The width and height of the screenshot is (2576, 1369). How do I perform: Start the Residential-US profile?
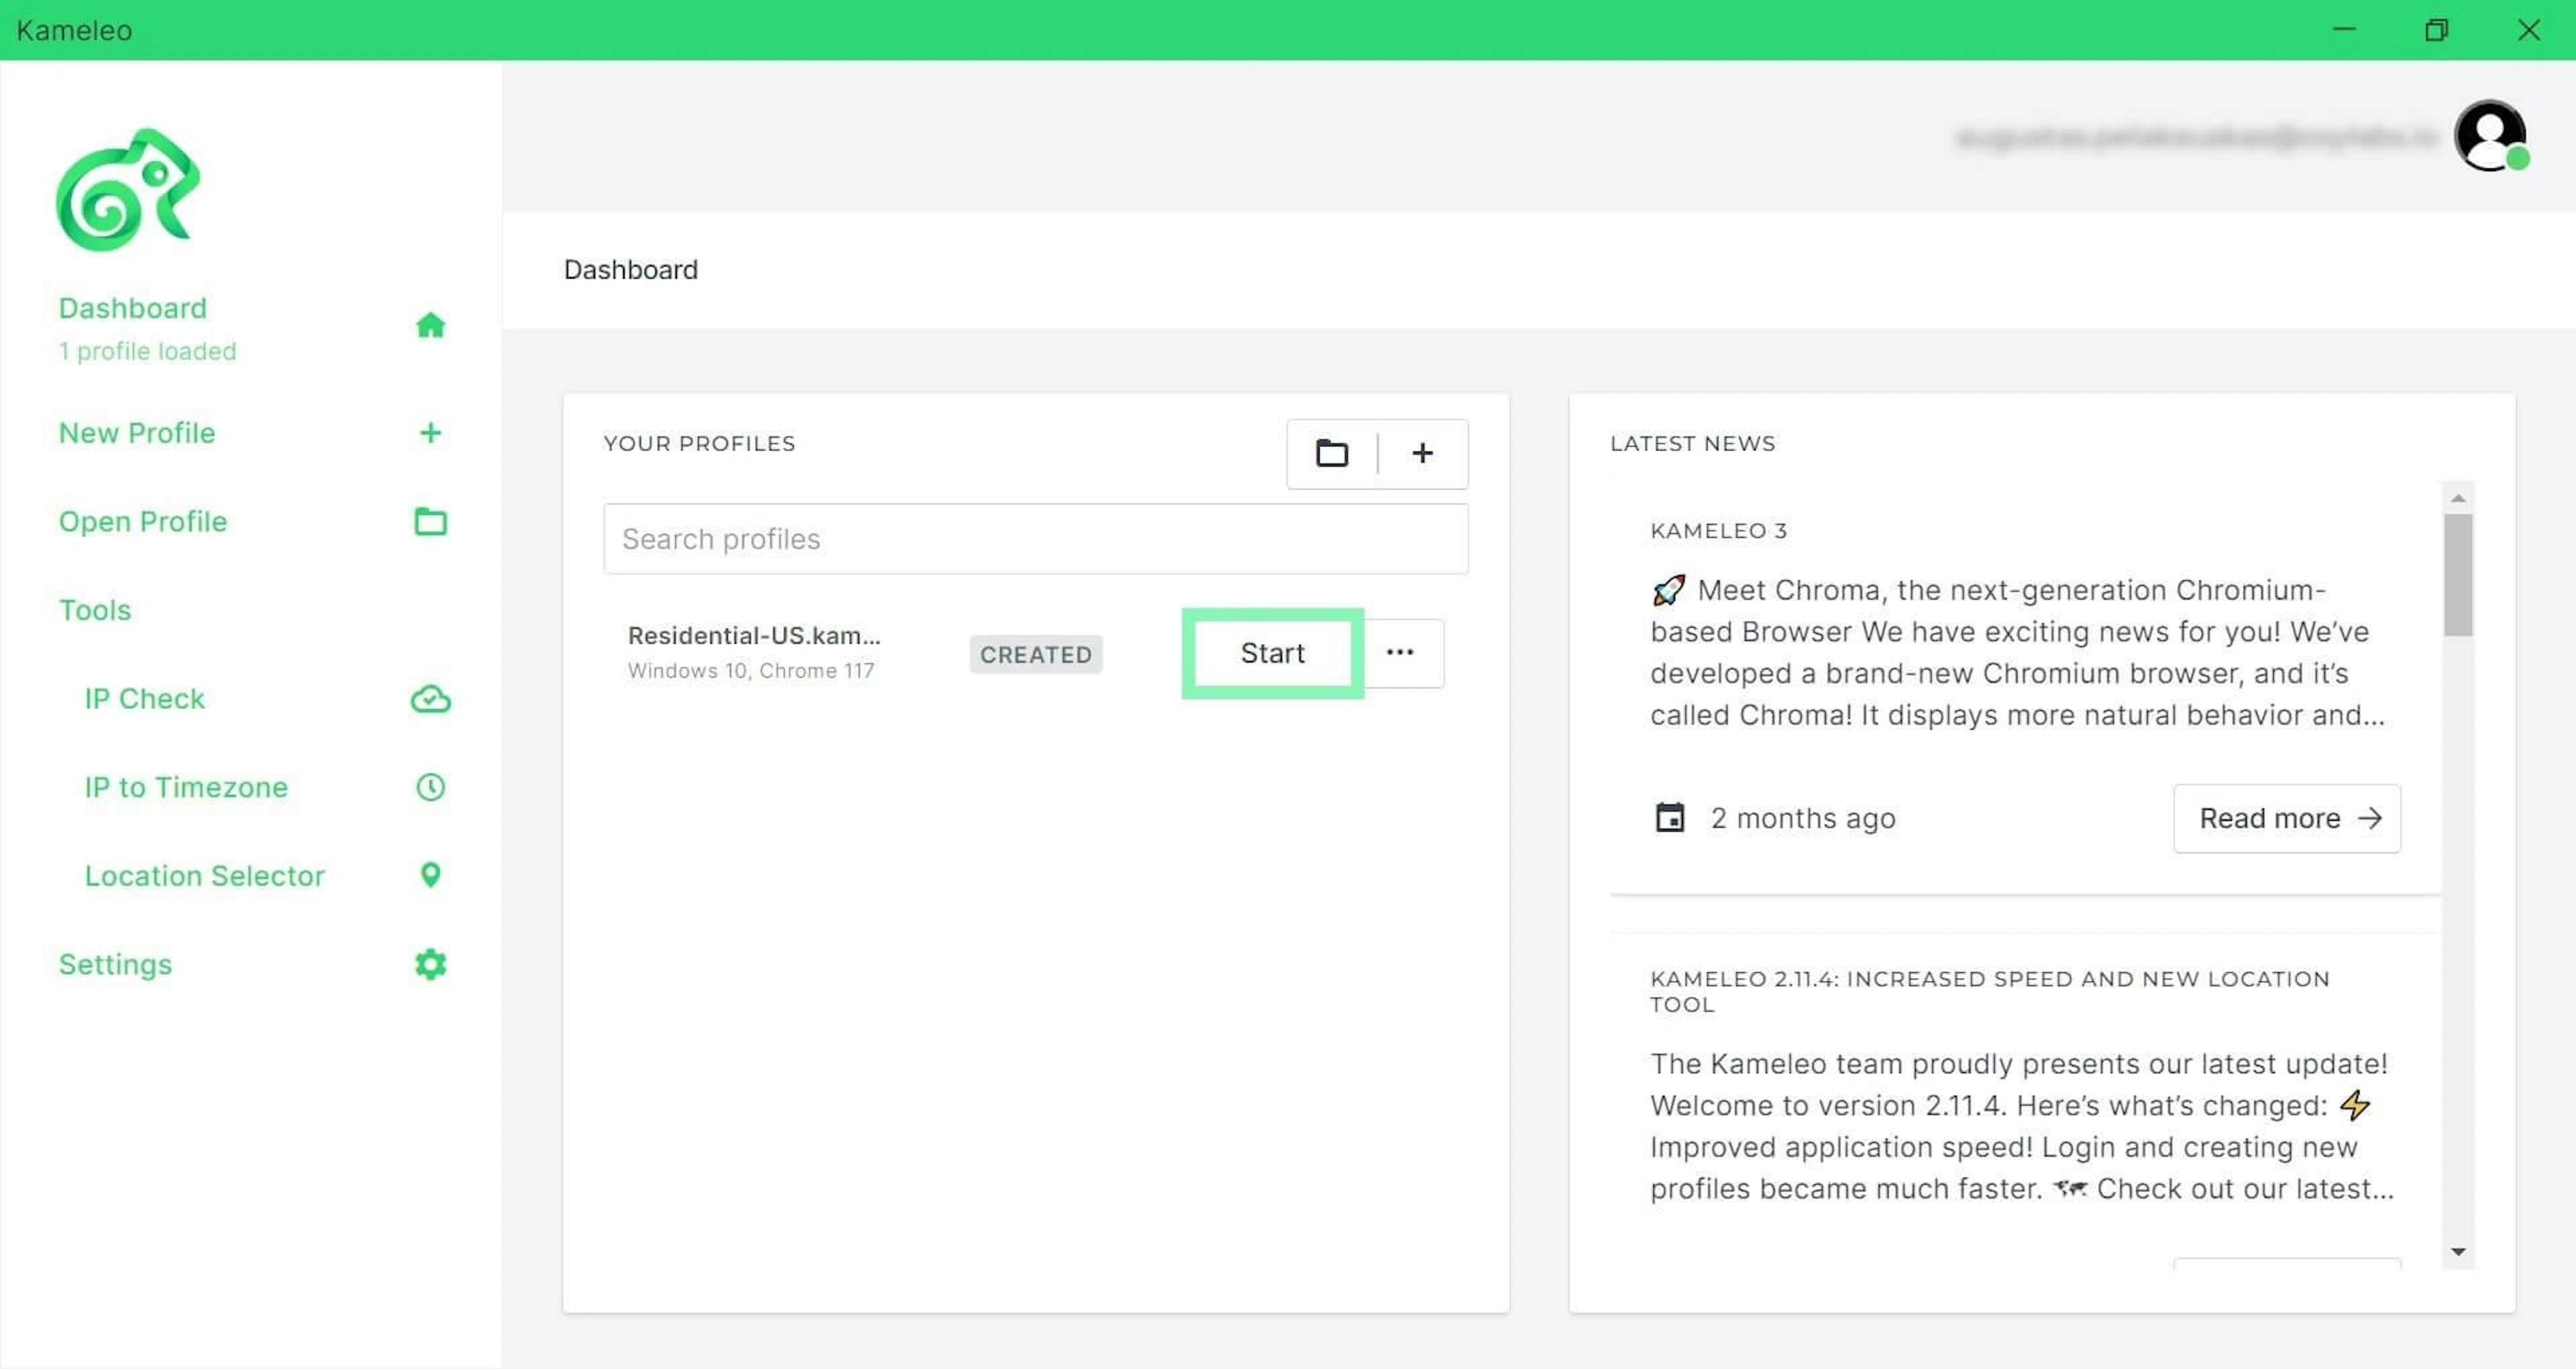pyautogui.click(x=1272, y=652)
